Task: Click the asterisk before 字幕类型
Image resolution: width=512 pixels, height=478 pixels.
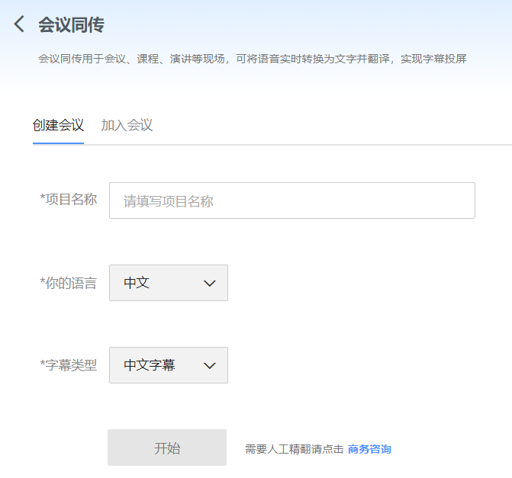Action: tap(43, 364)
